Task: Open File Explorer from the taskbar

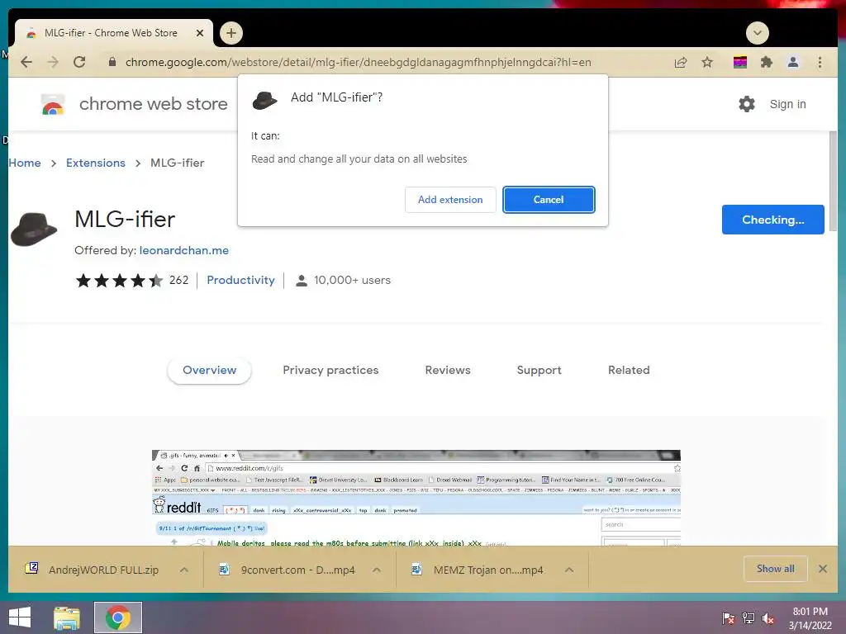Action: click(67, 617)
